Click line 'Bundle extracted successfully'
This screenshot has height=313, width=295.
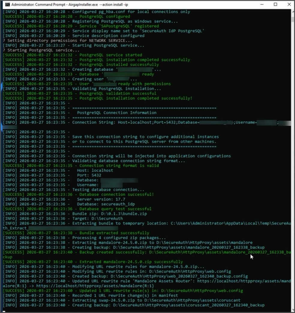76,233
